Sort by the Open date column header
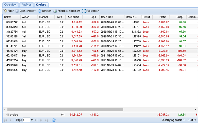 [x=112, y=17]
